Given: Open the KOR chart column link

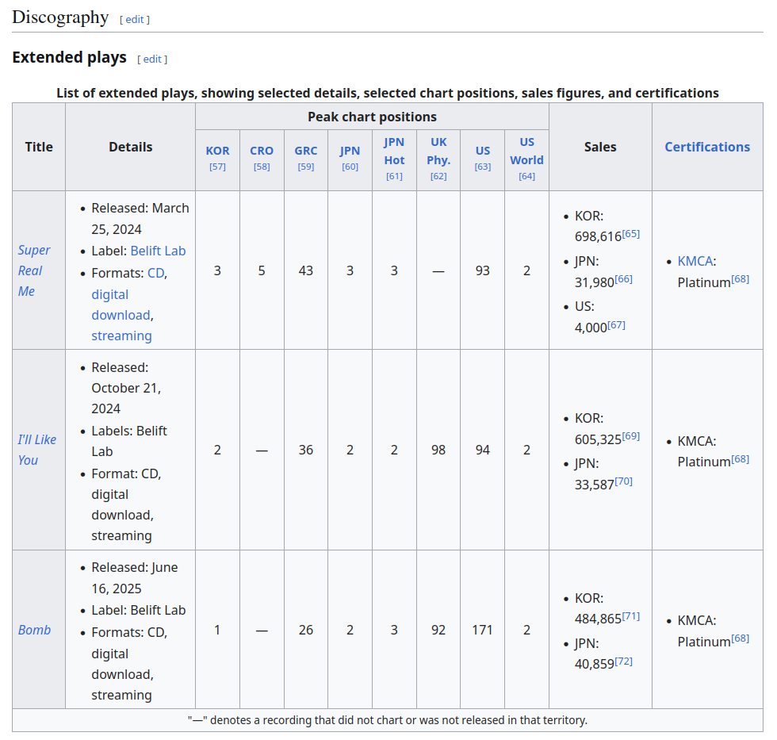Looking at the screenshot, I should click(217, 151).
